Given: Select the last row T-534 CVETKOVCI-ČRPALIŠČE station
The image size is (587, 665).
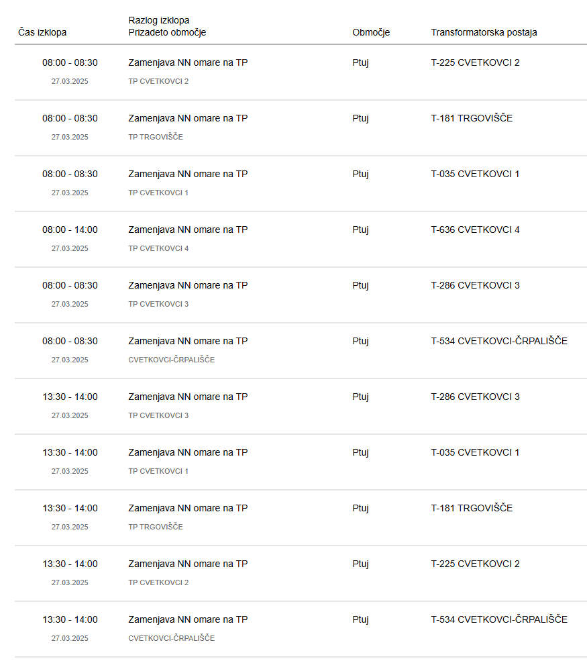Looking at the screenshot, I should point(498,619).
